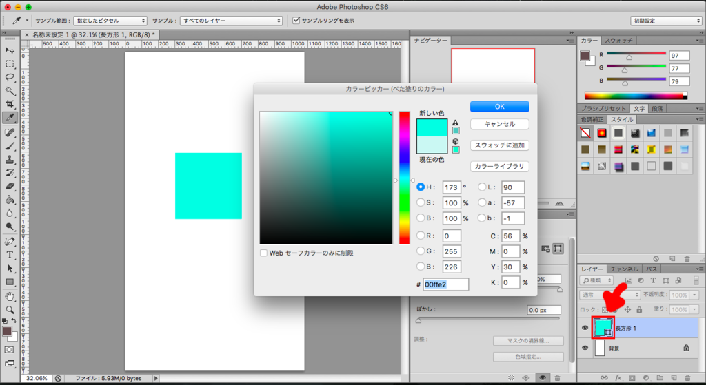Click the カラーライブラリ button
The image size is (706, 385).
pyautogui.click(x=500, y=166)
